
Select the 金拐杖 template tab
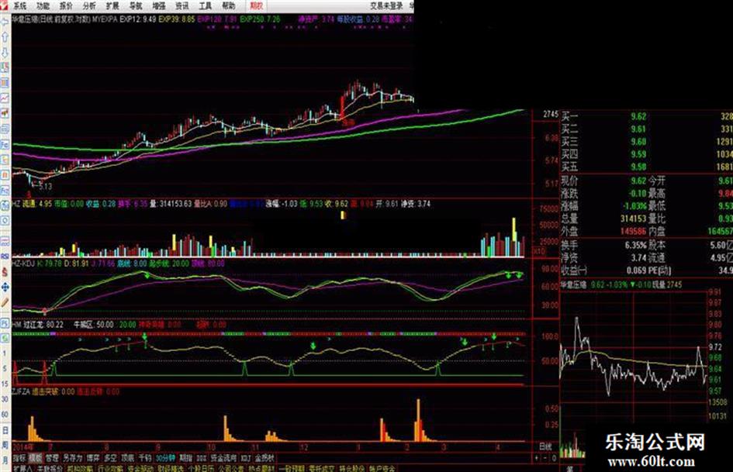265,457
